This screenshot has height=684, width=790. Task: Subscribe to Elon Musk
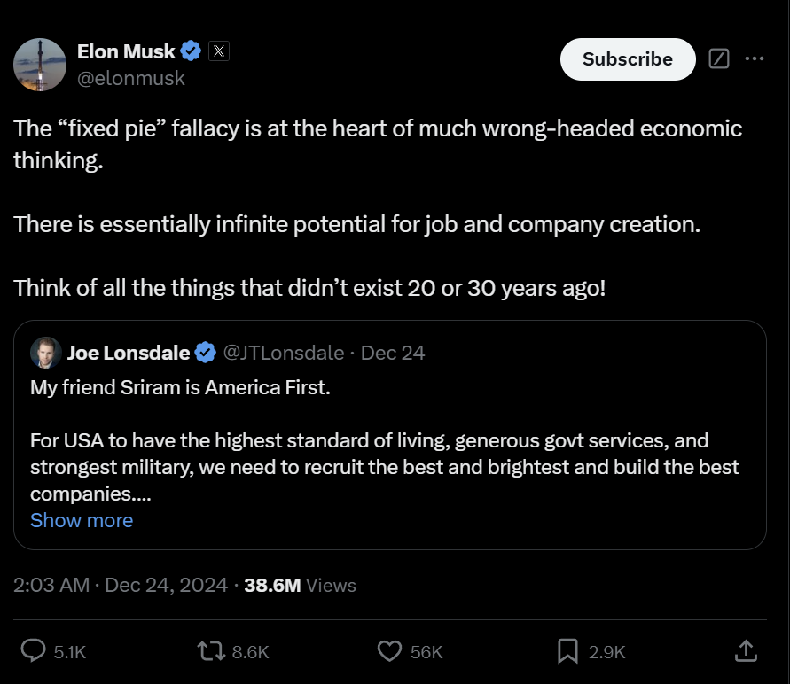pyautogui.click(x=628, y=59)
